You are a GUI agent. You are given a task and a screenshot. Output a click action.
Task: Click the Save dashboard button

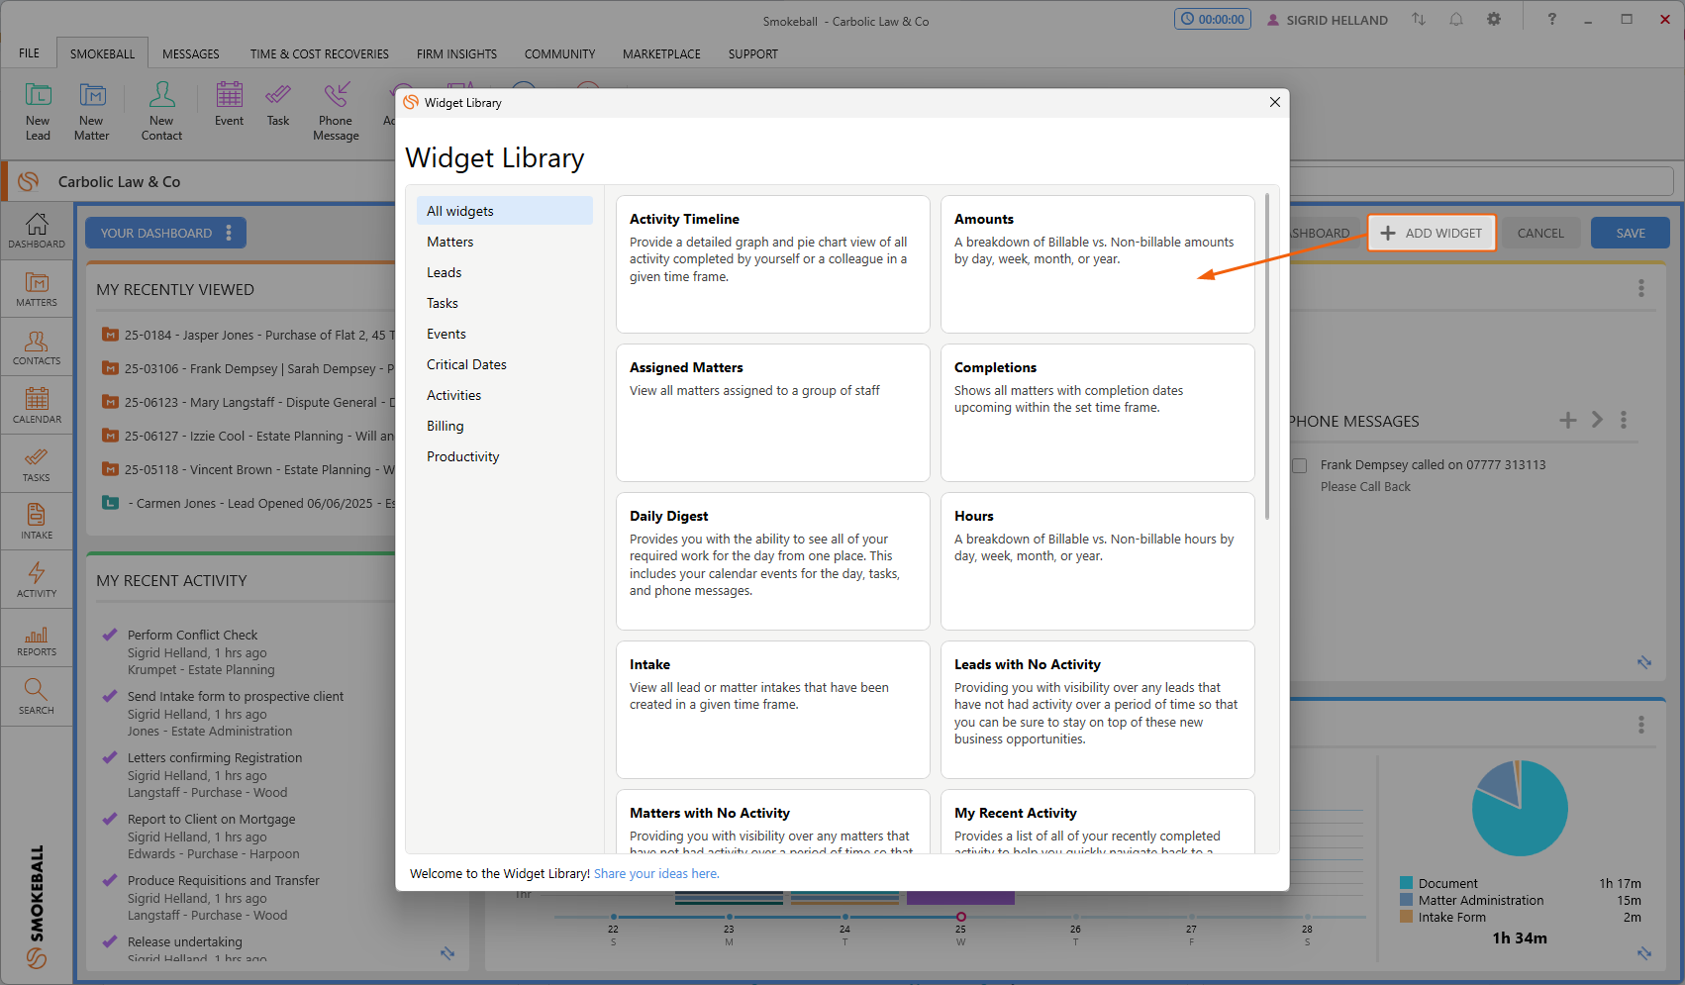click(x=1631, y=233)
